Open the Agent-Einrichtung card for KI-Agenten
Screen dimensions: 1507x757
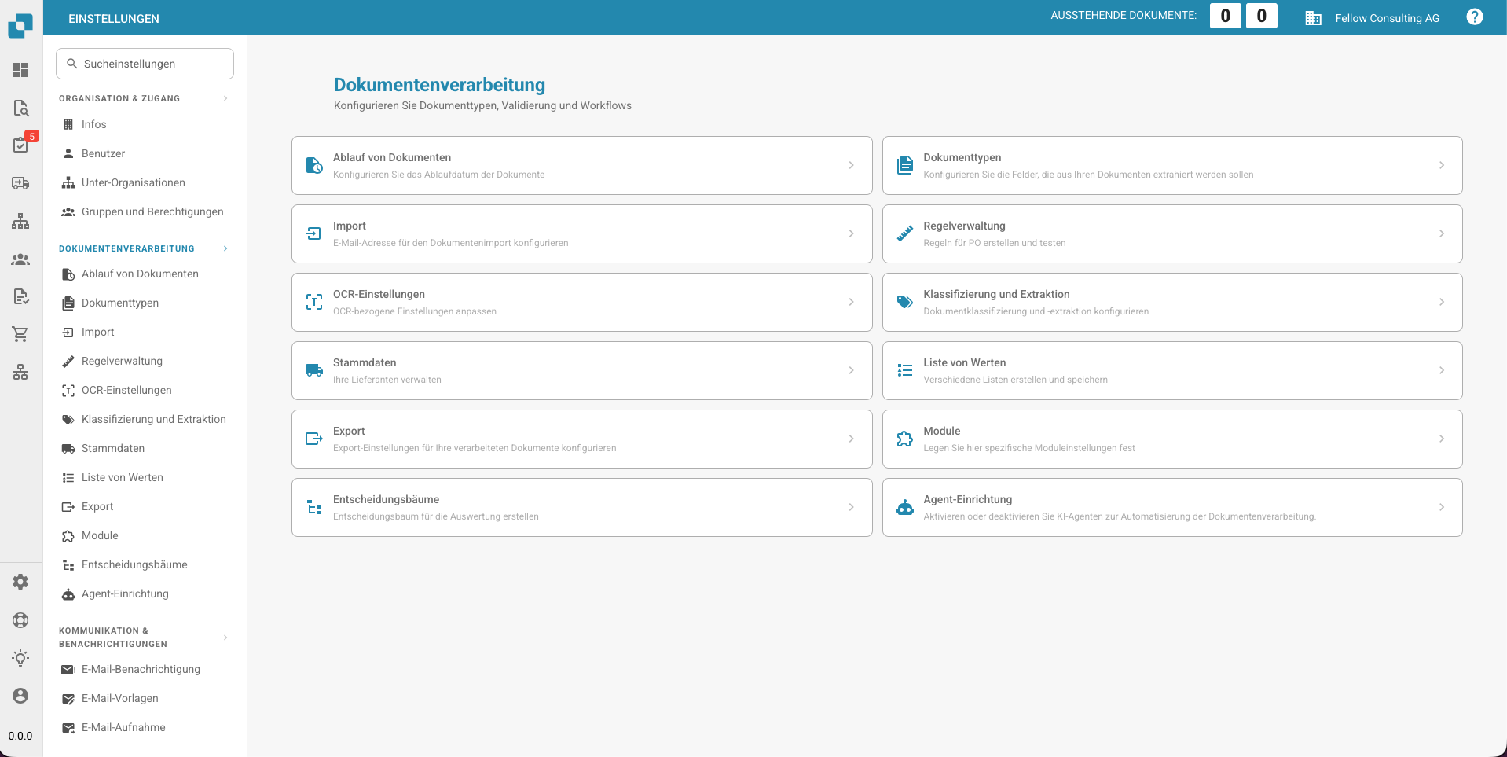pos(1171,507)
